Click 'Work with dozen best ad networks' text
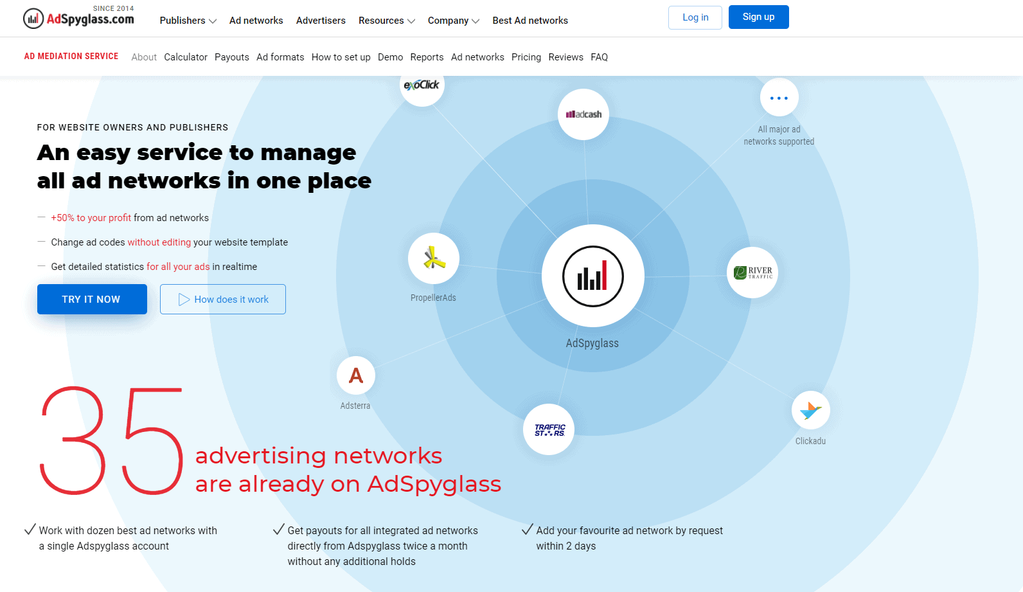Viewport: 1023px width, 592px height. 128,538
